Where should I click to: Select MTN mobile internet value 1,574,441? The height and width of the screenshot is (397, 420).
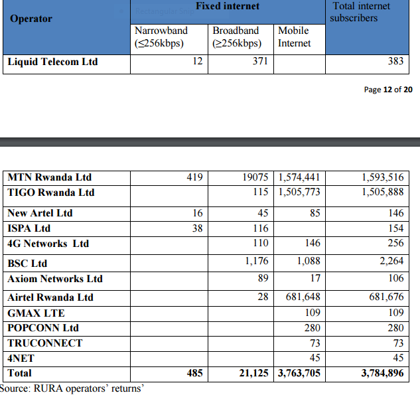click(299, 177)
